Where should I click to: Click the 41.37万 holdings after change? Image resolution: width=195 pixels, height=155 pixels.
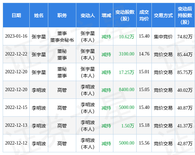coord(185,126)
